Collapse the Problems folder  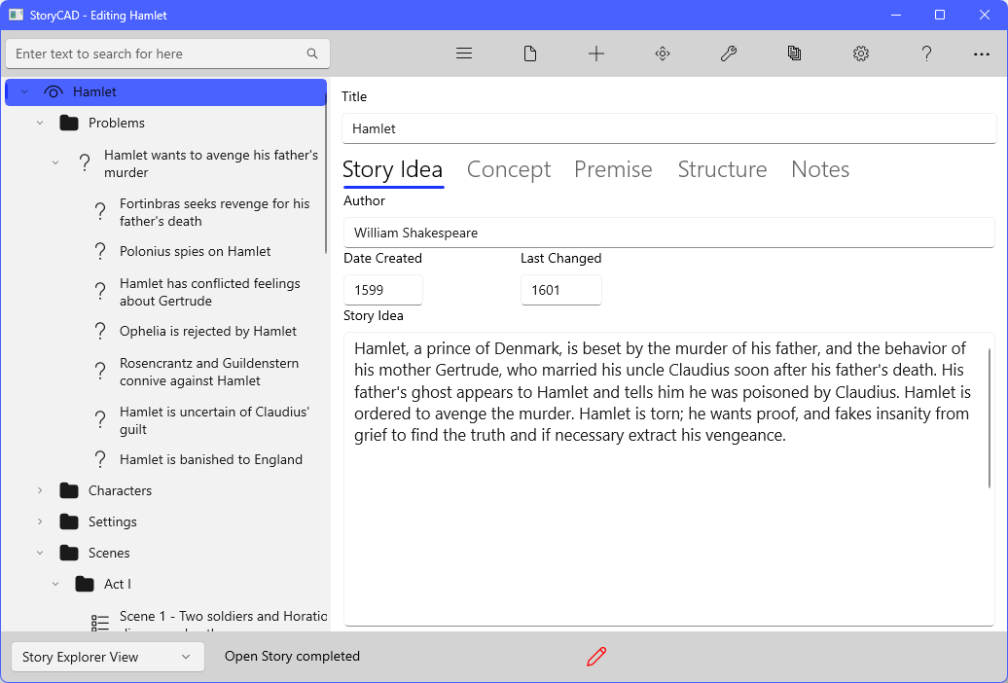(x=40, y=123)
